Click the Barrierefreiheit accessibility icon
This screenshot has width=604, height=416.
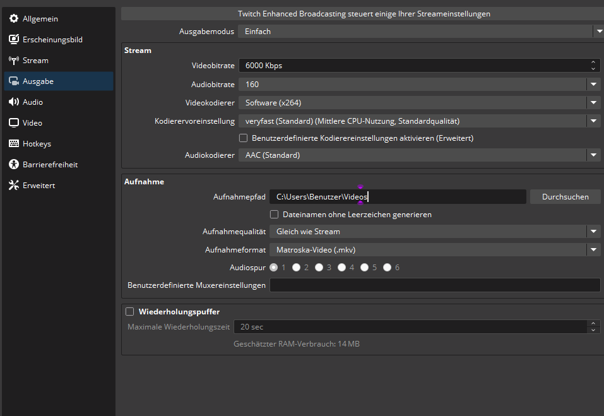(14, 165)
